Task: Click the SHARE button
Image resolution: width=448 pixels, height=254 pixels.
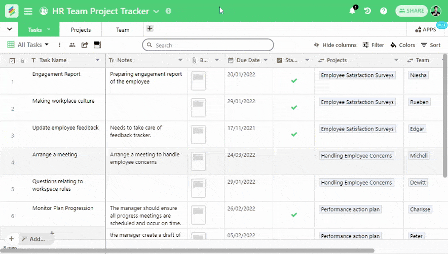Action: (411, 11)
